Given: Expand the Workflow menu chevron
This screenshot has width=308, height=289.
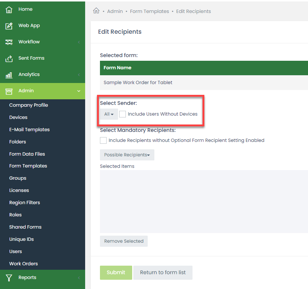Looking at the screenshot, I should 79,42.
